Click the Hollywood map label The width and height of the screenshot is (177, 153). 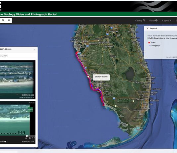coord(148,104)
